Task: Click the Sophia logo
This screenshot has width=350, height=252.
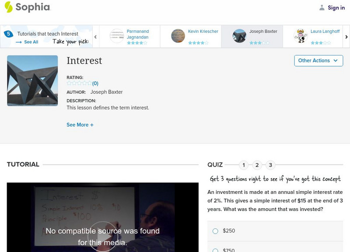Action: click(x=28, y=7)
